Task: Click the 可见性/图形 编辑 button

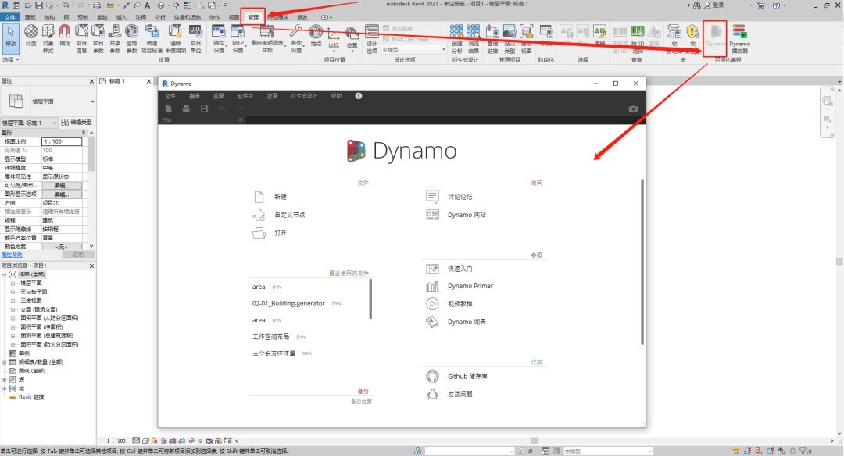Action: 62,186
